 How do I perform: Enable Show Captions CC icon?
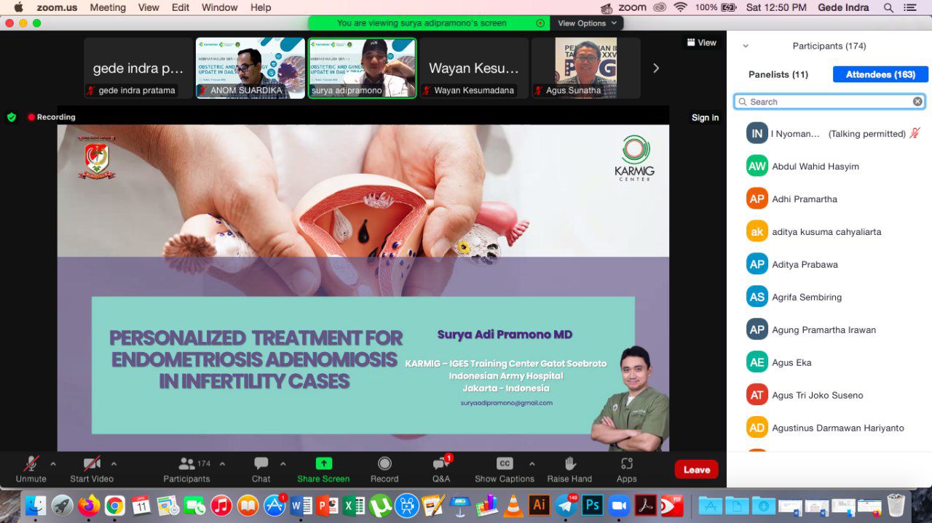click(x=505, y=463)
